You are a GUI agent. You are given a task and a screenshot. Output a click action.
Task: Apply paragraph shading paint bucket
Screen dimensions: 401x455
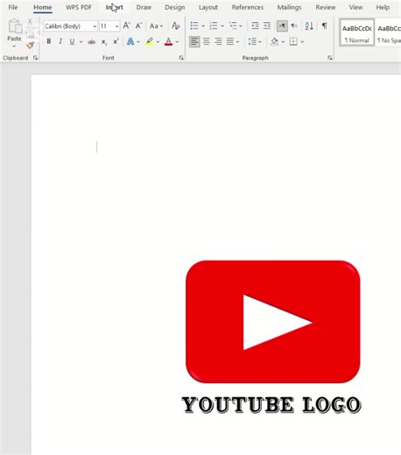click(x=274, y=42)
